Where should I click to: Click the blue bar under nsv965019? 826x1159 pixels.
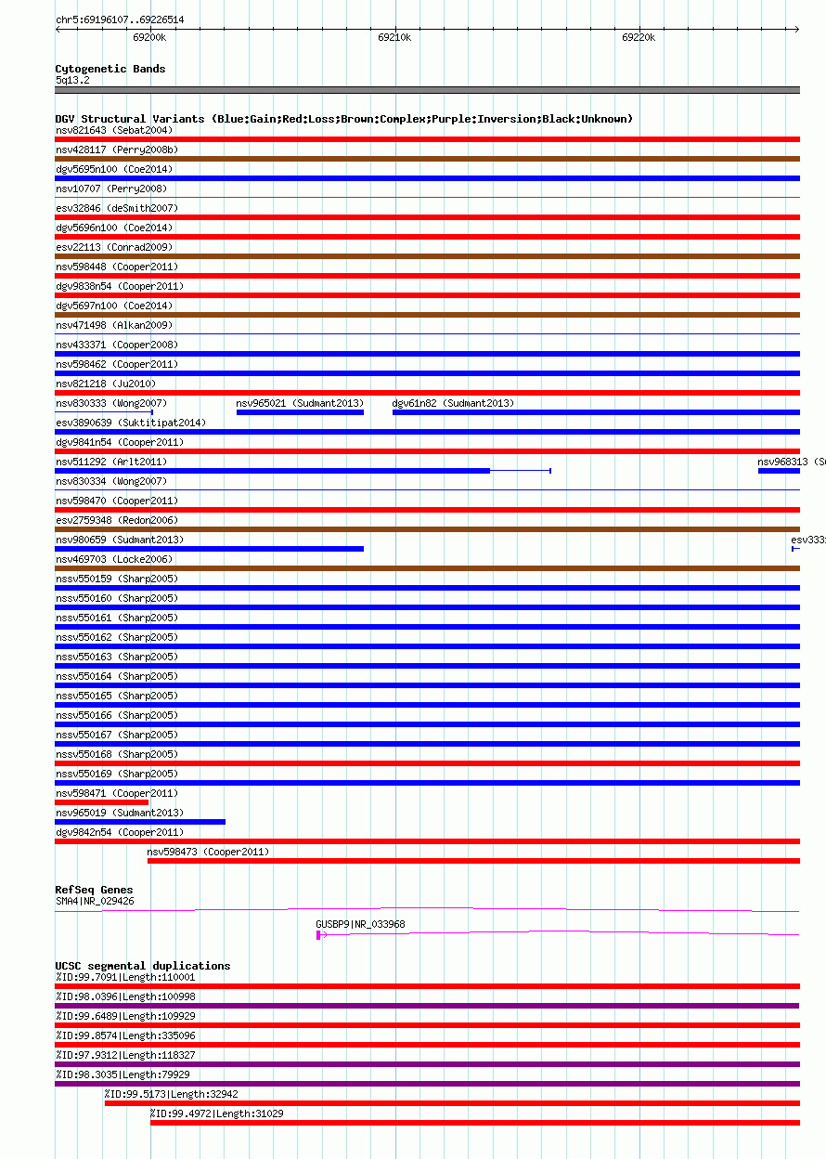point(140,822)
